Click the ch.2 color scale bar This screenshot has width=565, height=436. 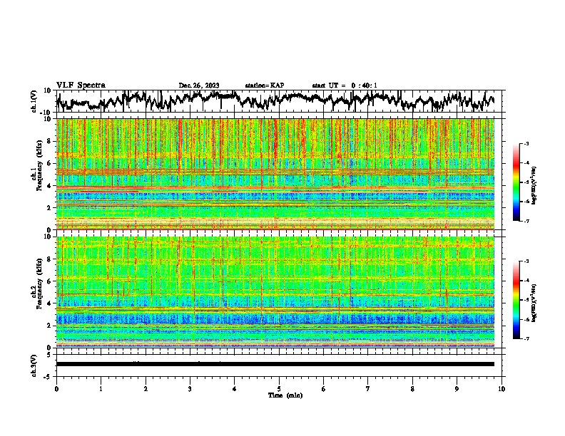click(x=516, y=300)
